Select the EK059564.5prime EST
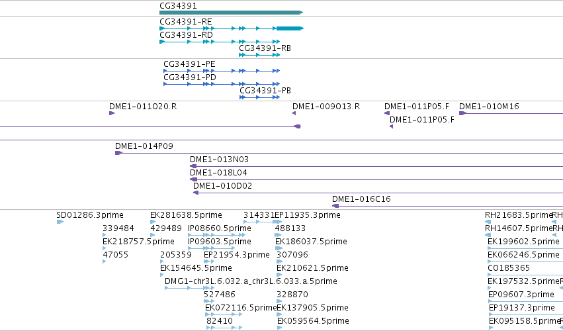This screenshot has width=563, height=331. point(280,328)
